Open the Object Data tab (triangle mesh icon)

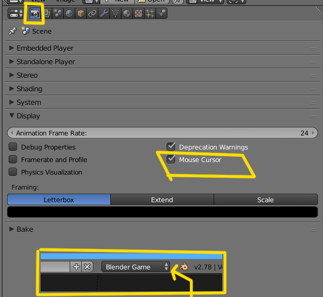point(115,14)
